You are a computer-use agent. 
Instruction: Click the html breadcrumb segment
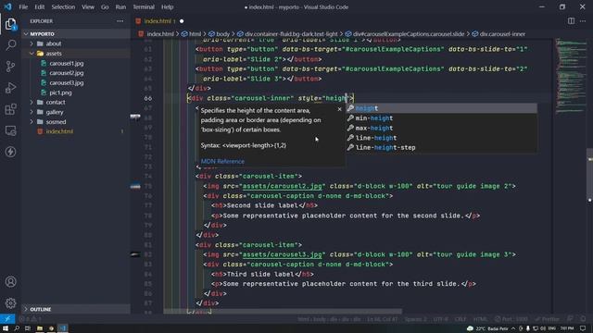[x=195, y=34]
